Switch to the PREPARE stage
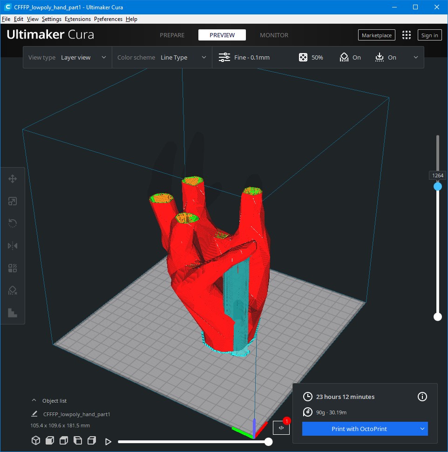The width and height of the screenshot is (448, 452). (172, 35)
